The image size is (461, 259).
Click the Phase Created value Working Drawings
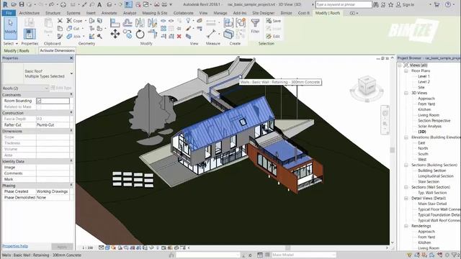[53, 191]
